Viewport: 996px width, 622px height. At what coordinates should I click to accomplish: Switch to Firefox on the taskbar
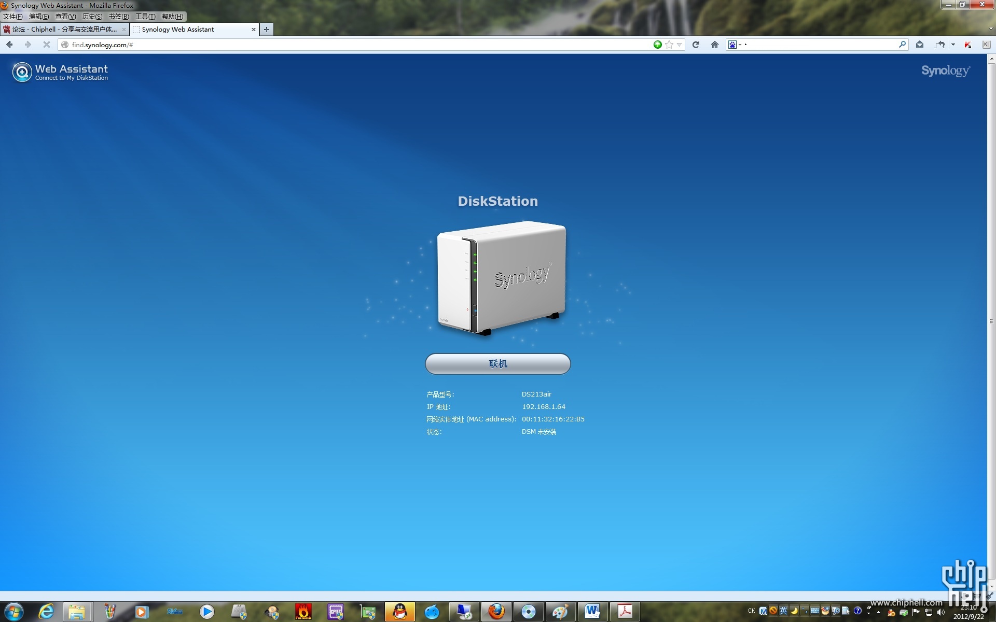tap(496, 612)
